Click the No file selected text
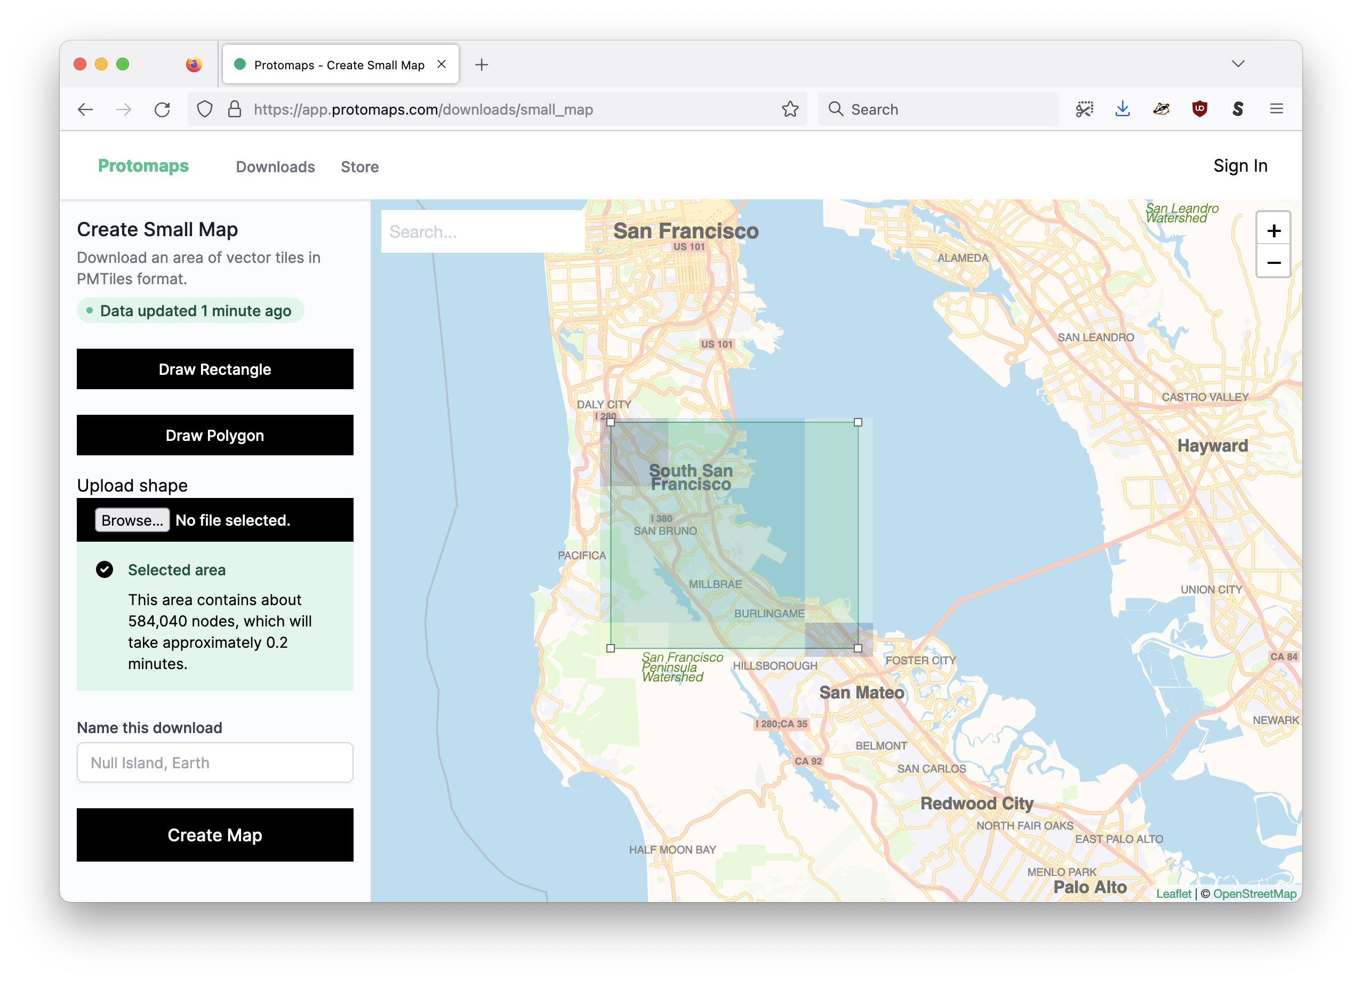Viewport: 1362px width, 981px height. [233, 520]
